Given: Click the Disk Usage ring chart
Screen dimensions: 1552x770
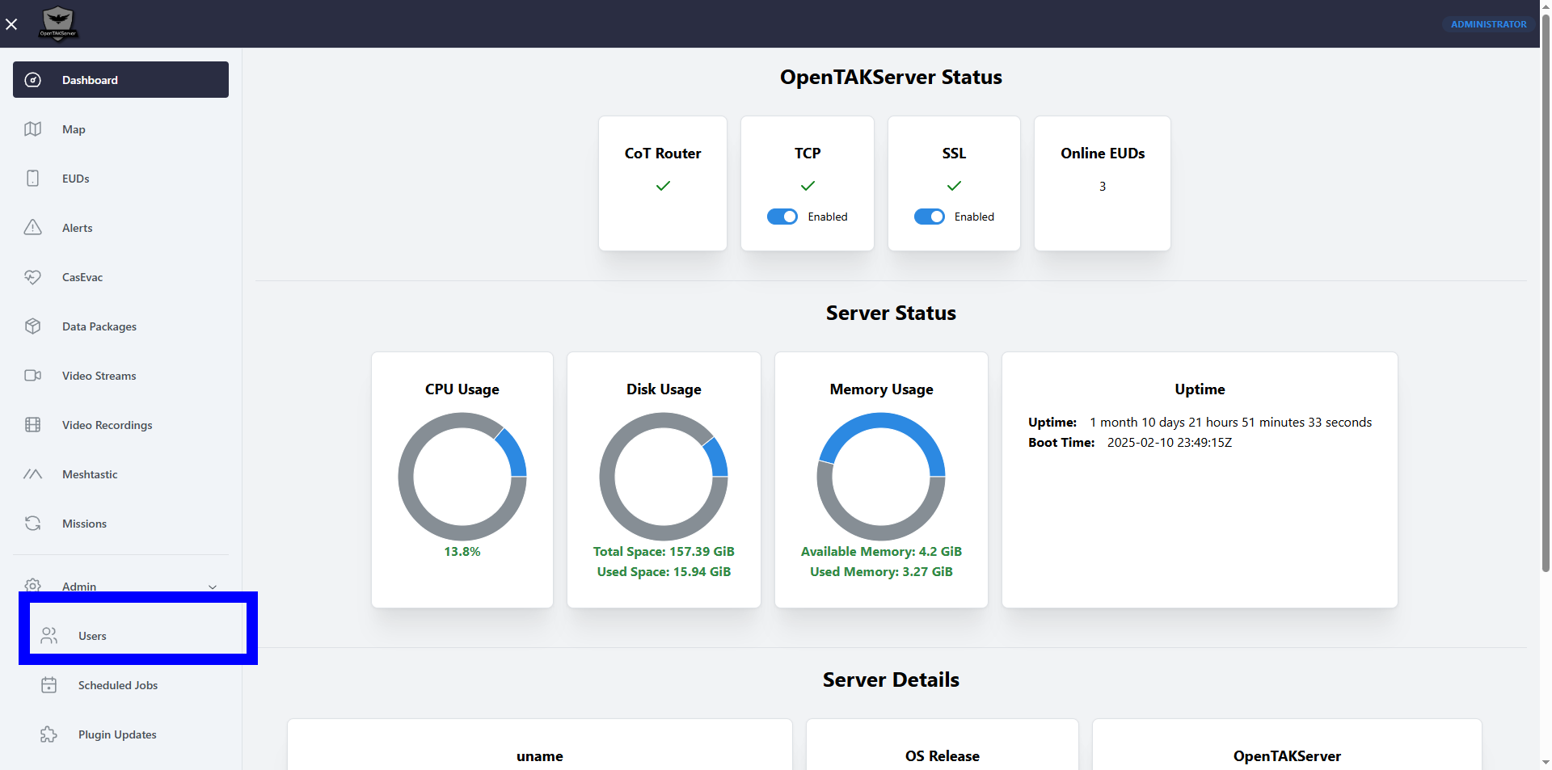Looking at the screenshot, I should pyautogui.click(x=664, y=477).
